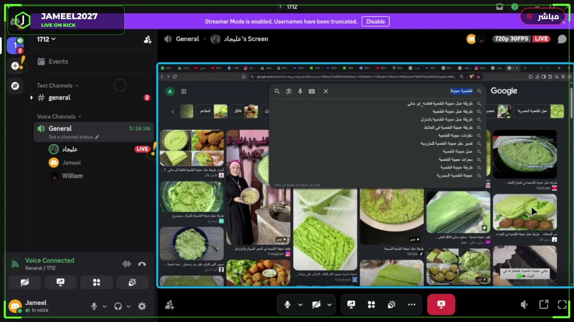This screenshot has width=574, height=322.
Task: Open the 1712 server name dropdown
Action: tap(46, 39)
